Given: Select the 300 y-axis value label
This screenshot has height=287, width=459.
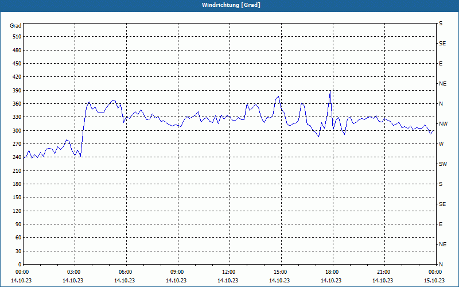Looking at the screenshot, I should click(x=17, y=130).
